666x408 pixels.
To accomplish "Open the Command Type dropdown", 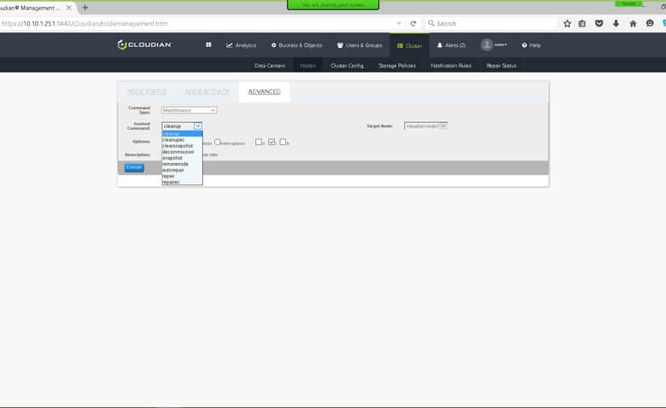I will coord(189,110).
